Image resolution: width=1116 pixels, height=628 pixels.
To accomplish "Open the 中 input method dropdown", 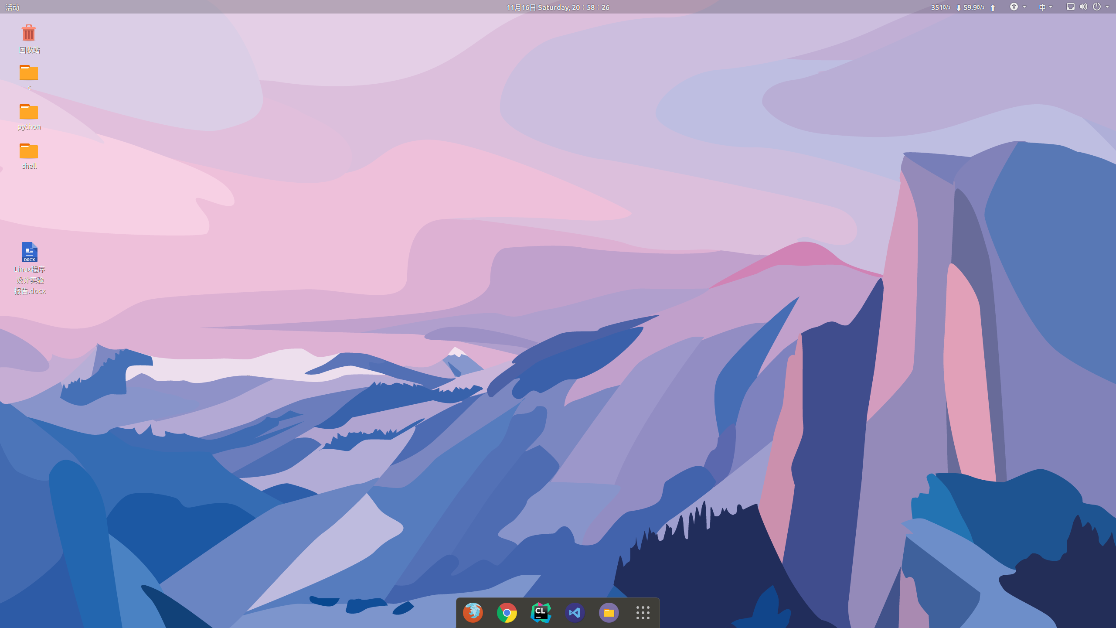I will (x=1042, y=7).
